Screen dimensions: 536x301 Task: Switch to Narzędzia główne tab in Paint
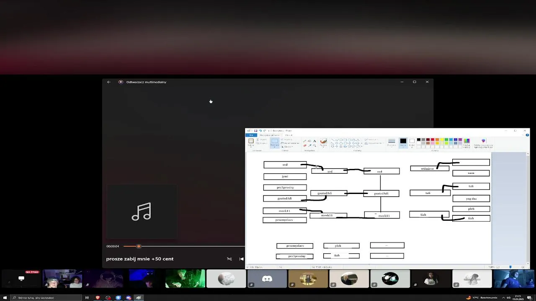coord(270,135)
